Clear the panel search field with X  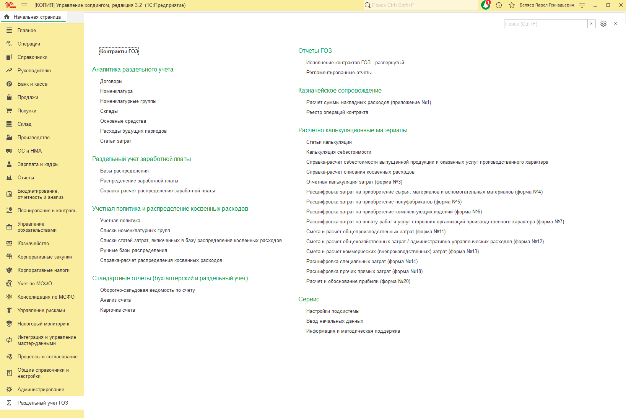click(591, 24)
